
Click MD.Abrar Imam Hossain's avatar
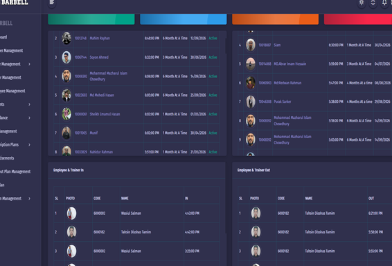tap(251, 64)
